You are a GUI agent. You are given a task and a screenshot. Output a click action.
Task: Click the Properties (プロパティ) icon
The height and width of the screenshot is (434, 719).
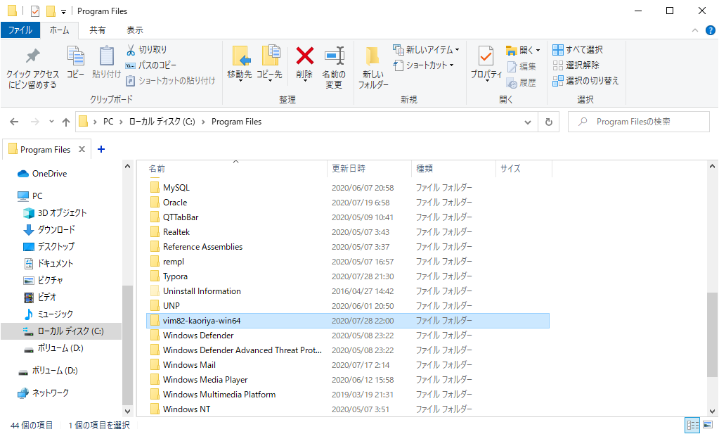486,56
